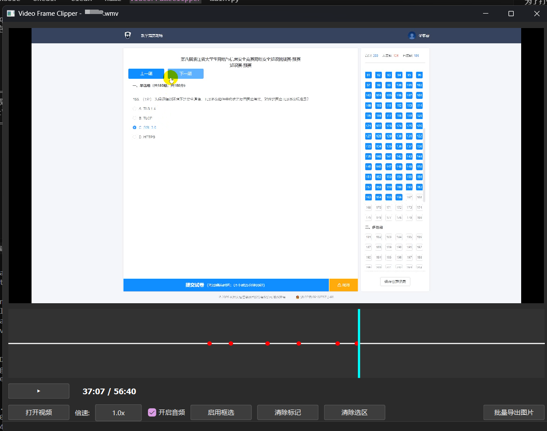Click the third red marker on the timeline
The width and height of the screenshot is (547, 431).
point(268,343)
